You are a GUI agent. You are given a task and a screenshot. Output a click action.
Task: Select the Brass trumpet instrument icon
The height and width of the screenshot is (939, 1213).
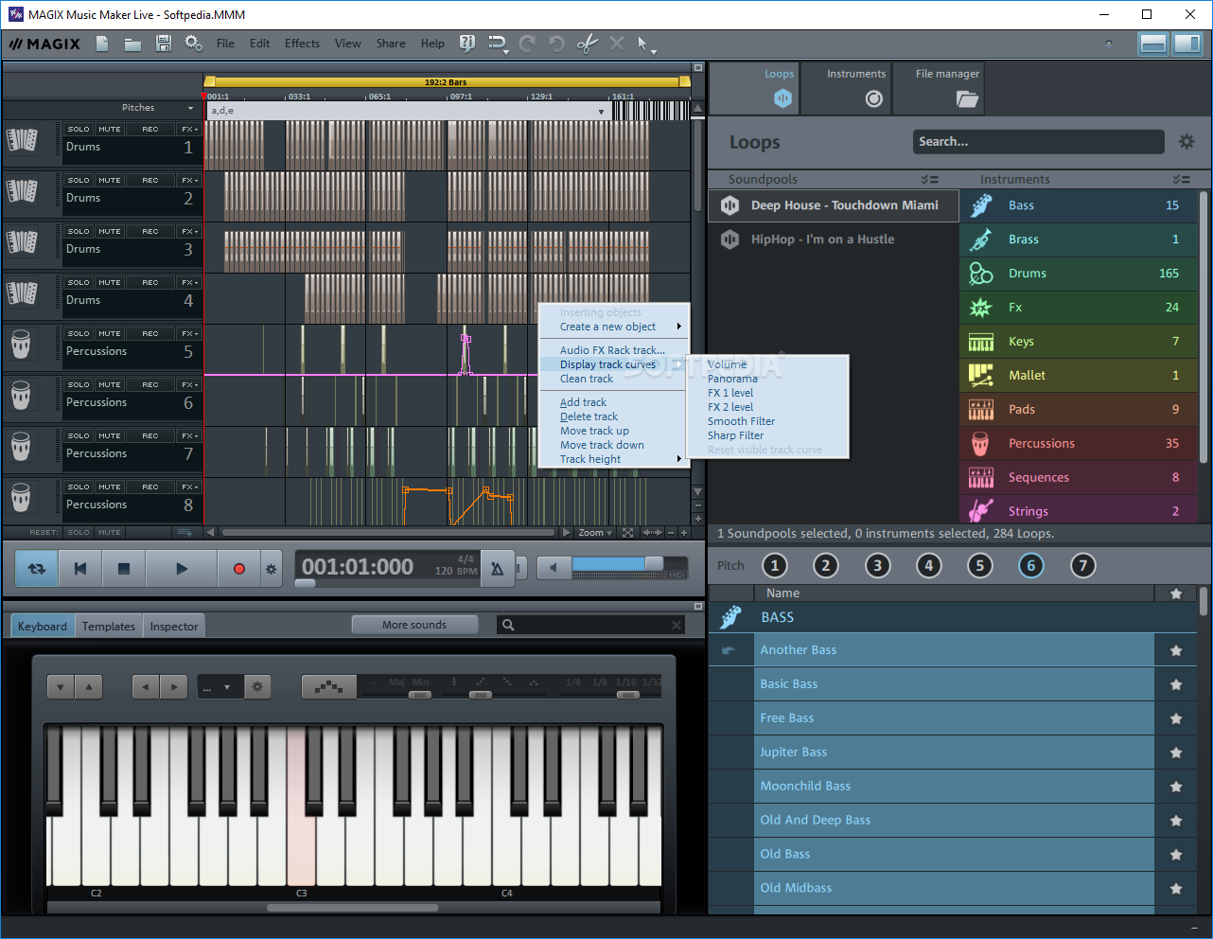tap(981, 239)
